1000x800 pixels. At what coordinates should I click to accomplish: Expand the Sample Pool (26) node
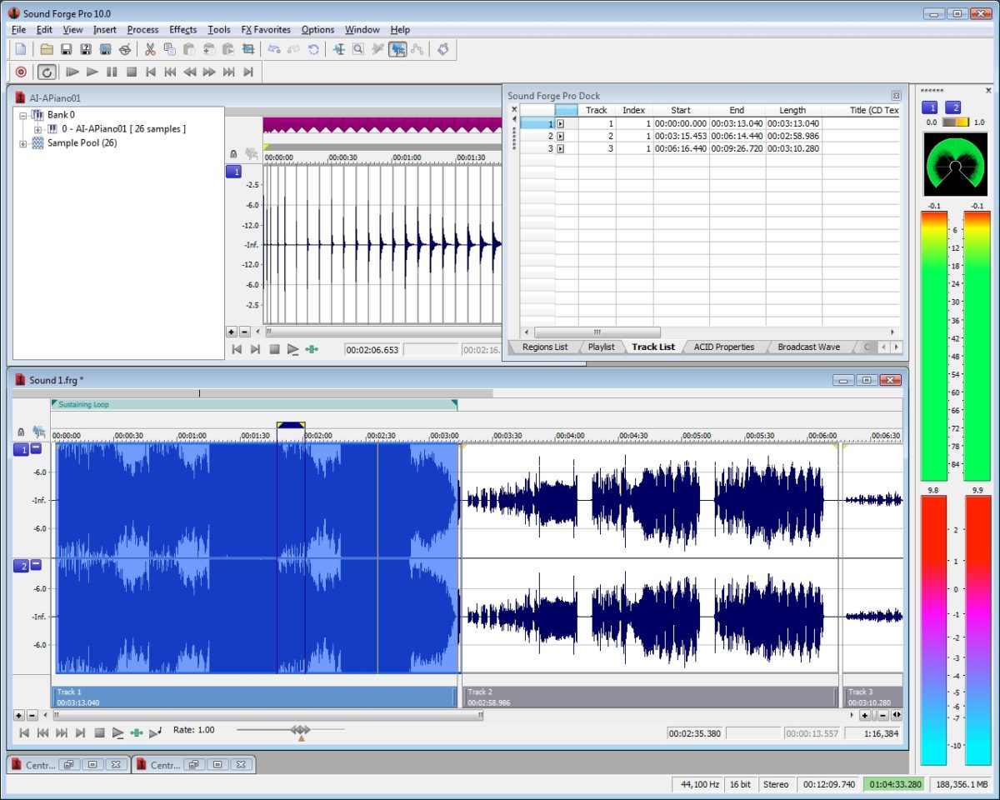click(23, 143)
